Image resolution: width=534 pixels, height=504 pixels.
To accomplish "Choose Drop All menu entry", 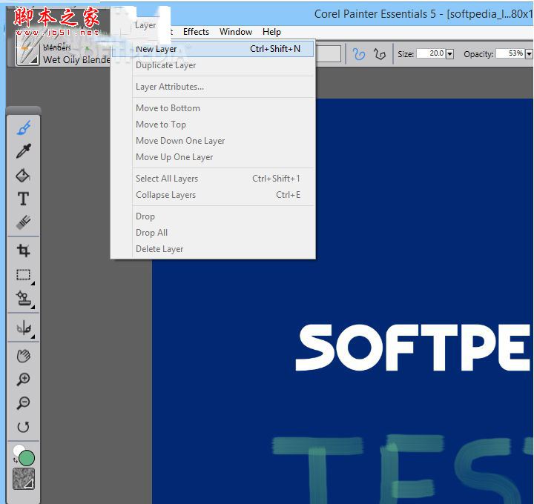I will coord(213,233).
